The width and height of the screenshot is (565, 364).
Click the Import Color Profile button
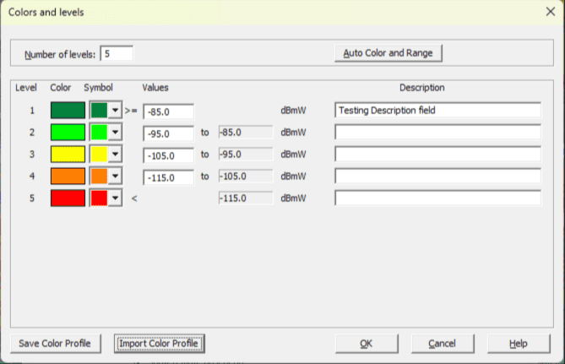coord(159,344)
